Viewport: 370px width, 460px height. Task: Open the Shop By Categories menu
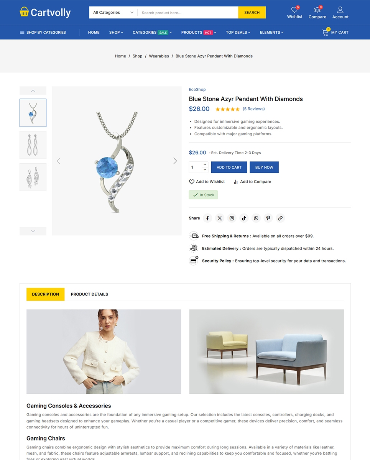43,32
